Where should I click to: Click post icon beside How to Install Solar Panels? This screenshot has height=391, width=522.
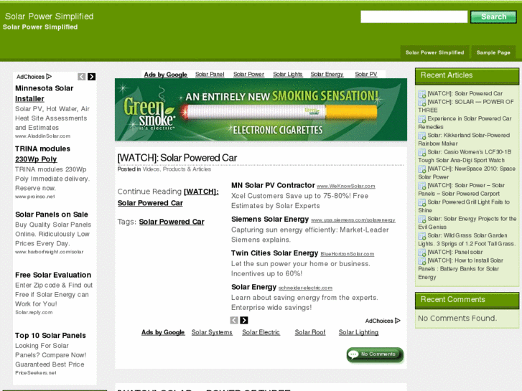point(421,260)
